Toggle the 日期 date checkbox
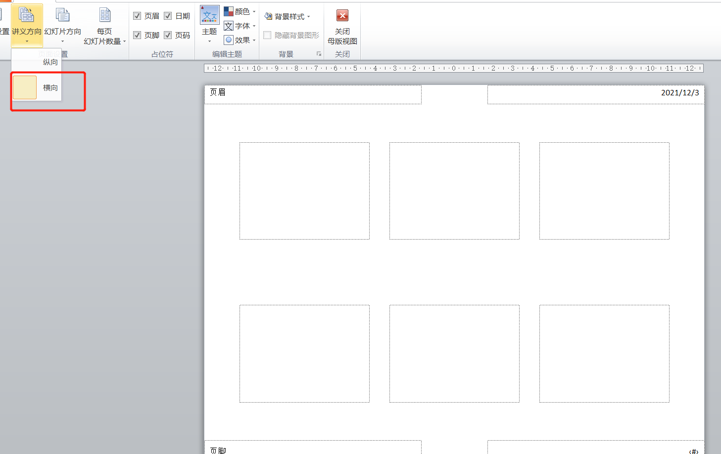The height and width of the screenshot is (454, 721). pos(168,16)
